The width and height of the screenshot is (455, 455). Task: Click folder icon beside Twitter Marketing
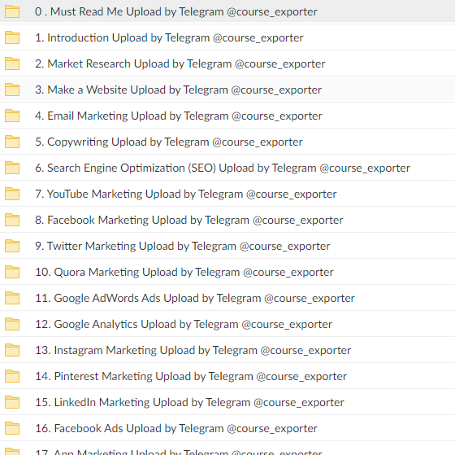pos(12,246)
